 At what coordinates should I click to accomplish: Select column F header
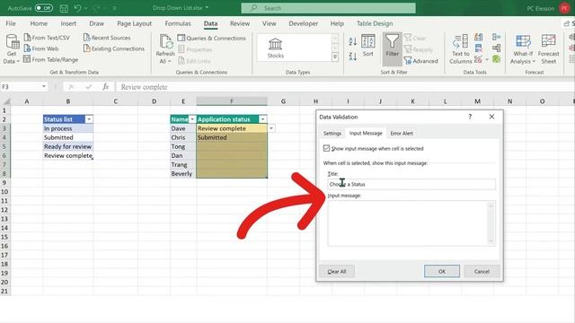pyautogui.click(x=232, y=101)
